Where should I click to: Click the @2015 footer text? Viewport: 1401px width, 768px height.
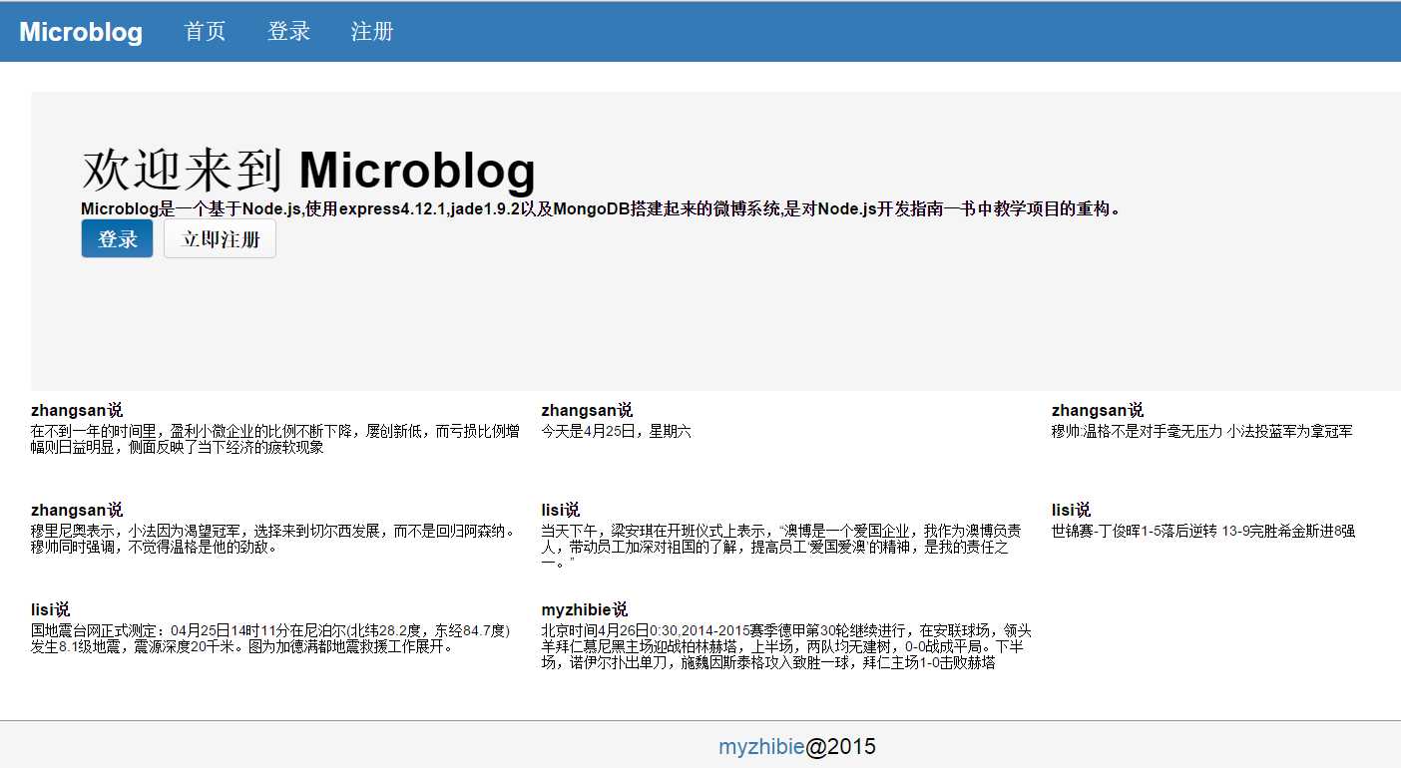coord(841,747)
